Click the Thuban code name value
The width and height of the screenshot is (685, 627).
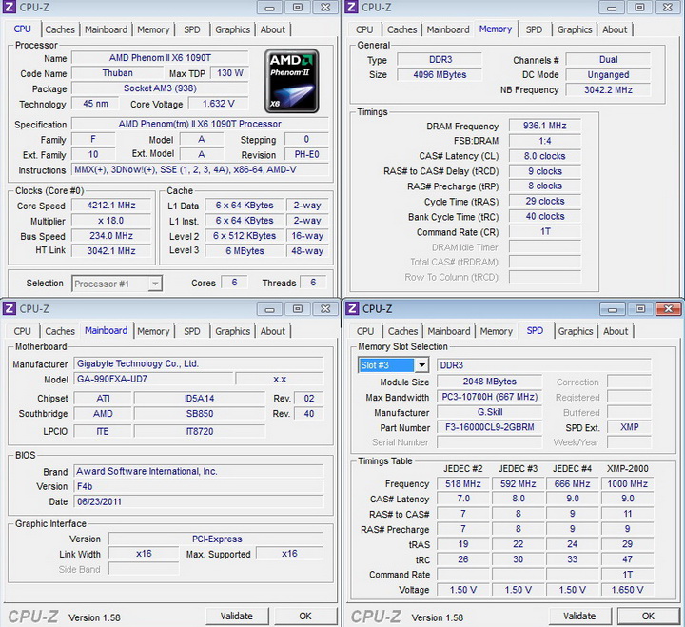click(118, 73)
